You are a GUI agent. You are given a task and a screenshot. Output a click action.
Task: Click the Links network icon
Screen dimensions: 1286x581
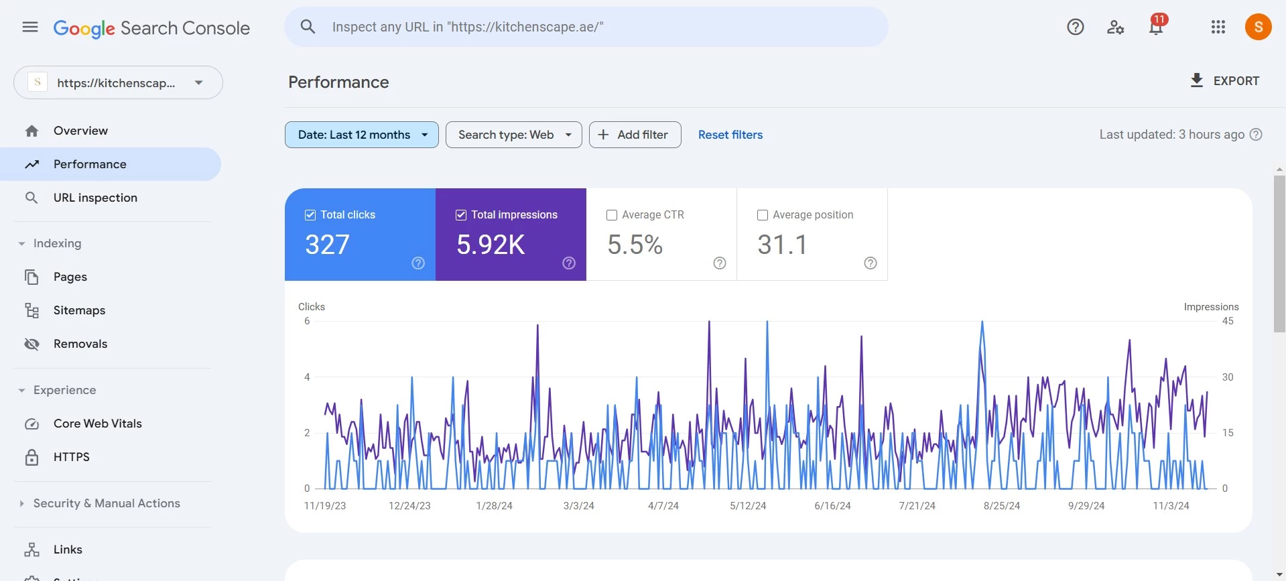coord(31,550)
